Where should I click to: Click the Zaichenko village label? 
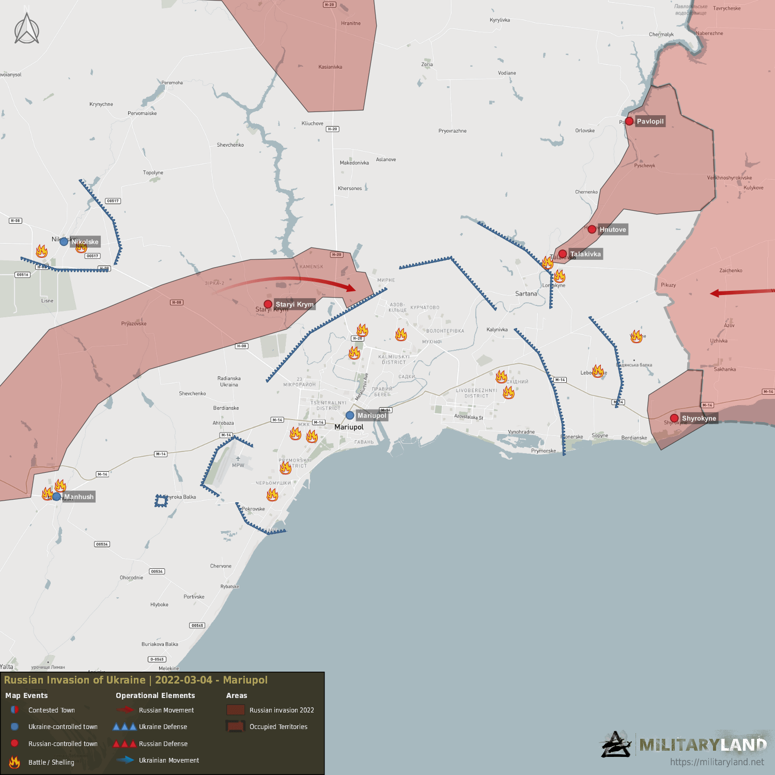[x=731, y=270]
